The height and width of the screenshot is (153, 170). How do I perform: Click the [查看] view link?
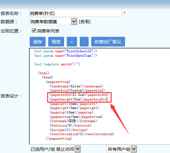pyautogui.click(x=85, y=22)
